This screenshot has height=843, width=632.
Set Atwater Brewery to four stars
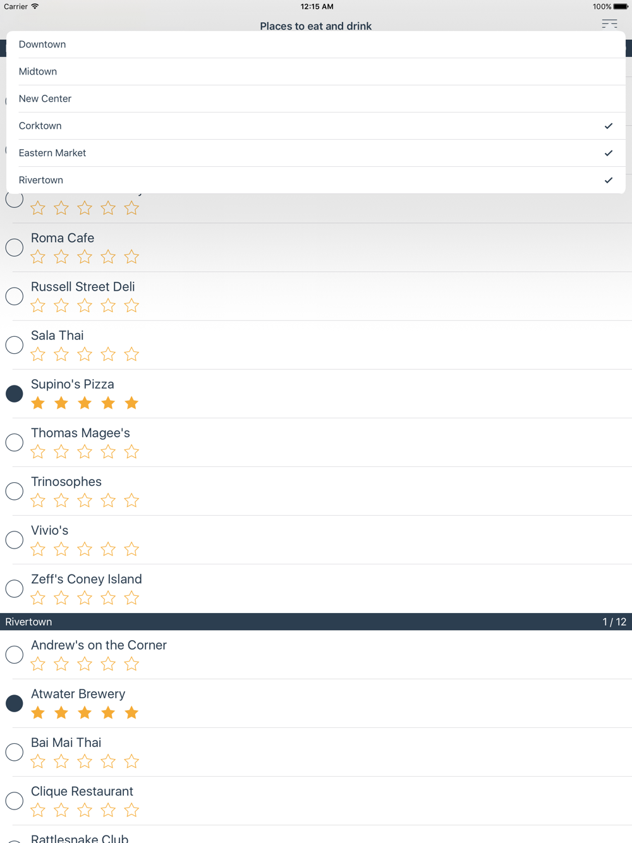coord(108,712)
